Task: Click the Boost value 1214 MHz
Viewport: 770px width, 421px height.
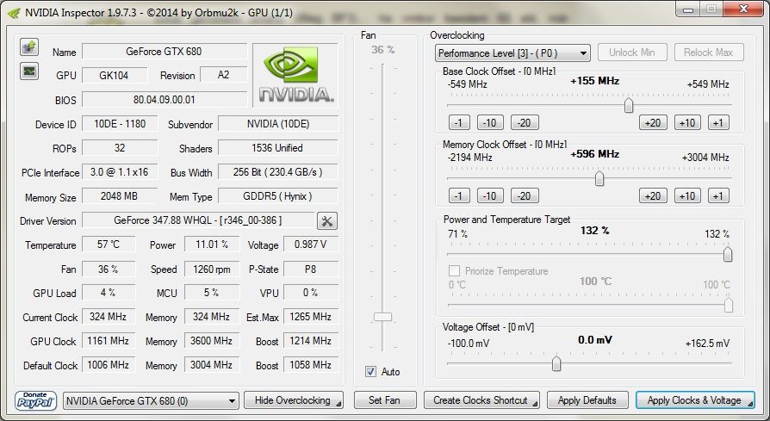Action: pyautogui.click(x=311, y=341)
